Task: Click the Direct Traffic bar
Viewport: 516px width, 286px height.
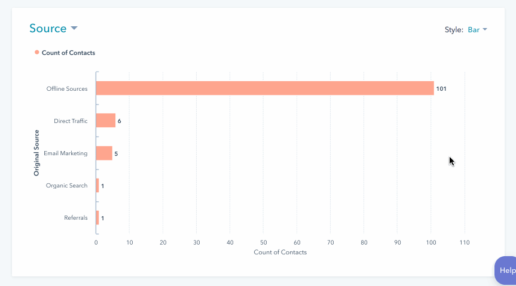Action: tap(106, 121)
